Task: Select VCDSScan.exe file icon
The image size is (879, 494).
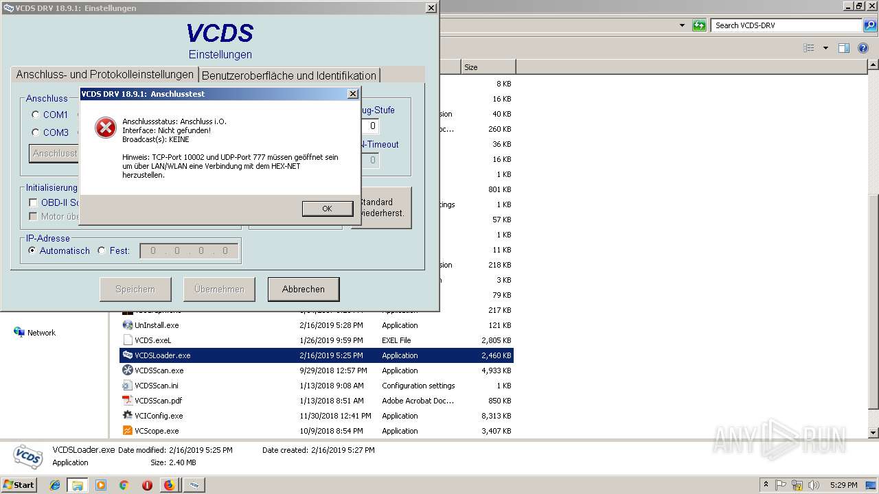Action: click(128, 370)
